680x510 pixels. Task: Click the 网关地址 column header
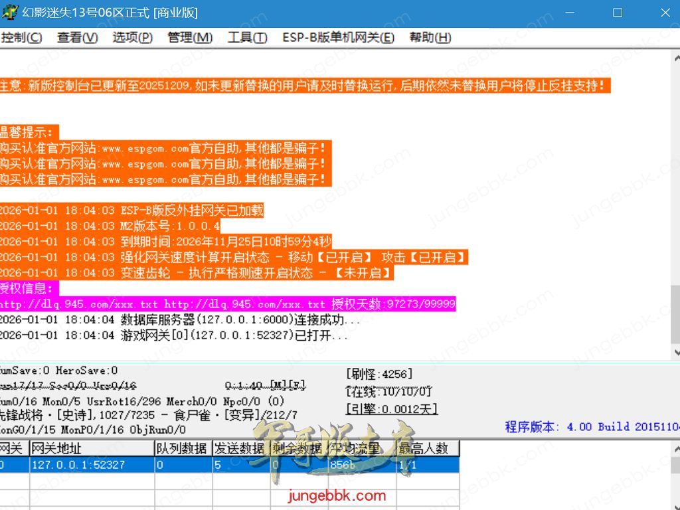point(92,448)
